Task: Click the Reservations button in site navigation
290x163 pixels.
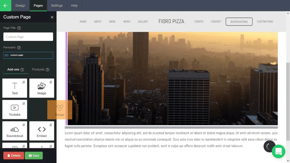Action: (x=239, y=22)
